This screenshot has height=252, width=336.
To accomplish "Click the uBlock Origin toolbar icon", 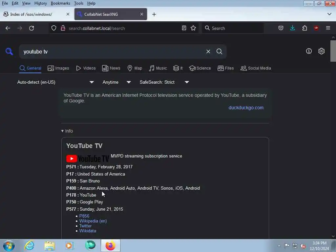I will 316,28.
